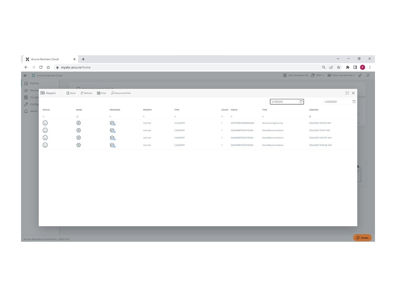Click the Alerts bell icon
The width and height of the screenshot is (396, 297).
pyautogui.click(x=26, y=111)
